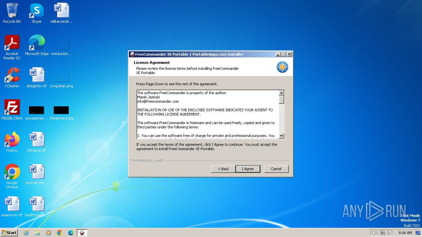Open Edge from the taskbar
Screen dimensions: 422x237
(x=71, y=233)
